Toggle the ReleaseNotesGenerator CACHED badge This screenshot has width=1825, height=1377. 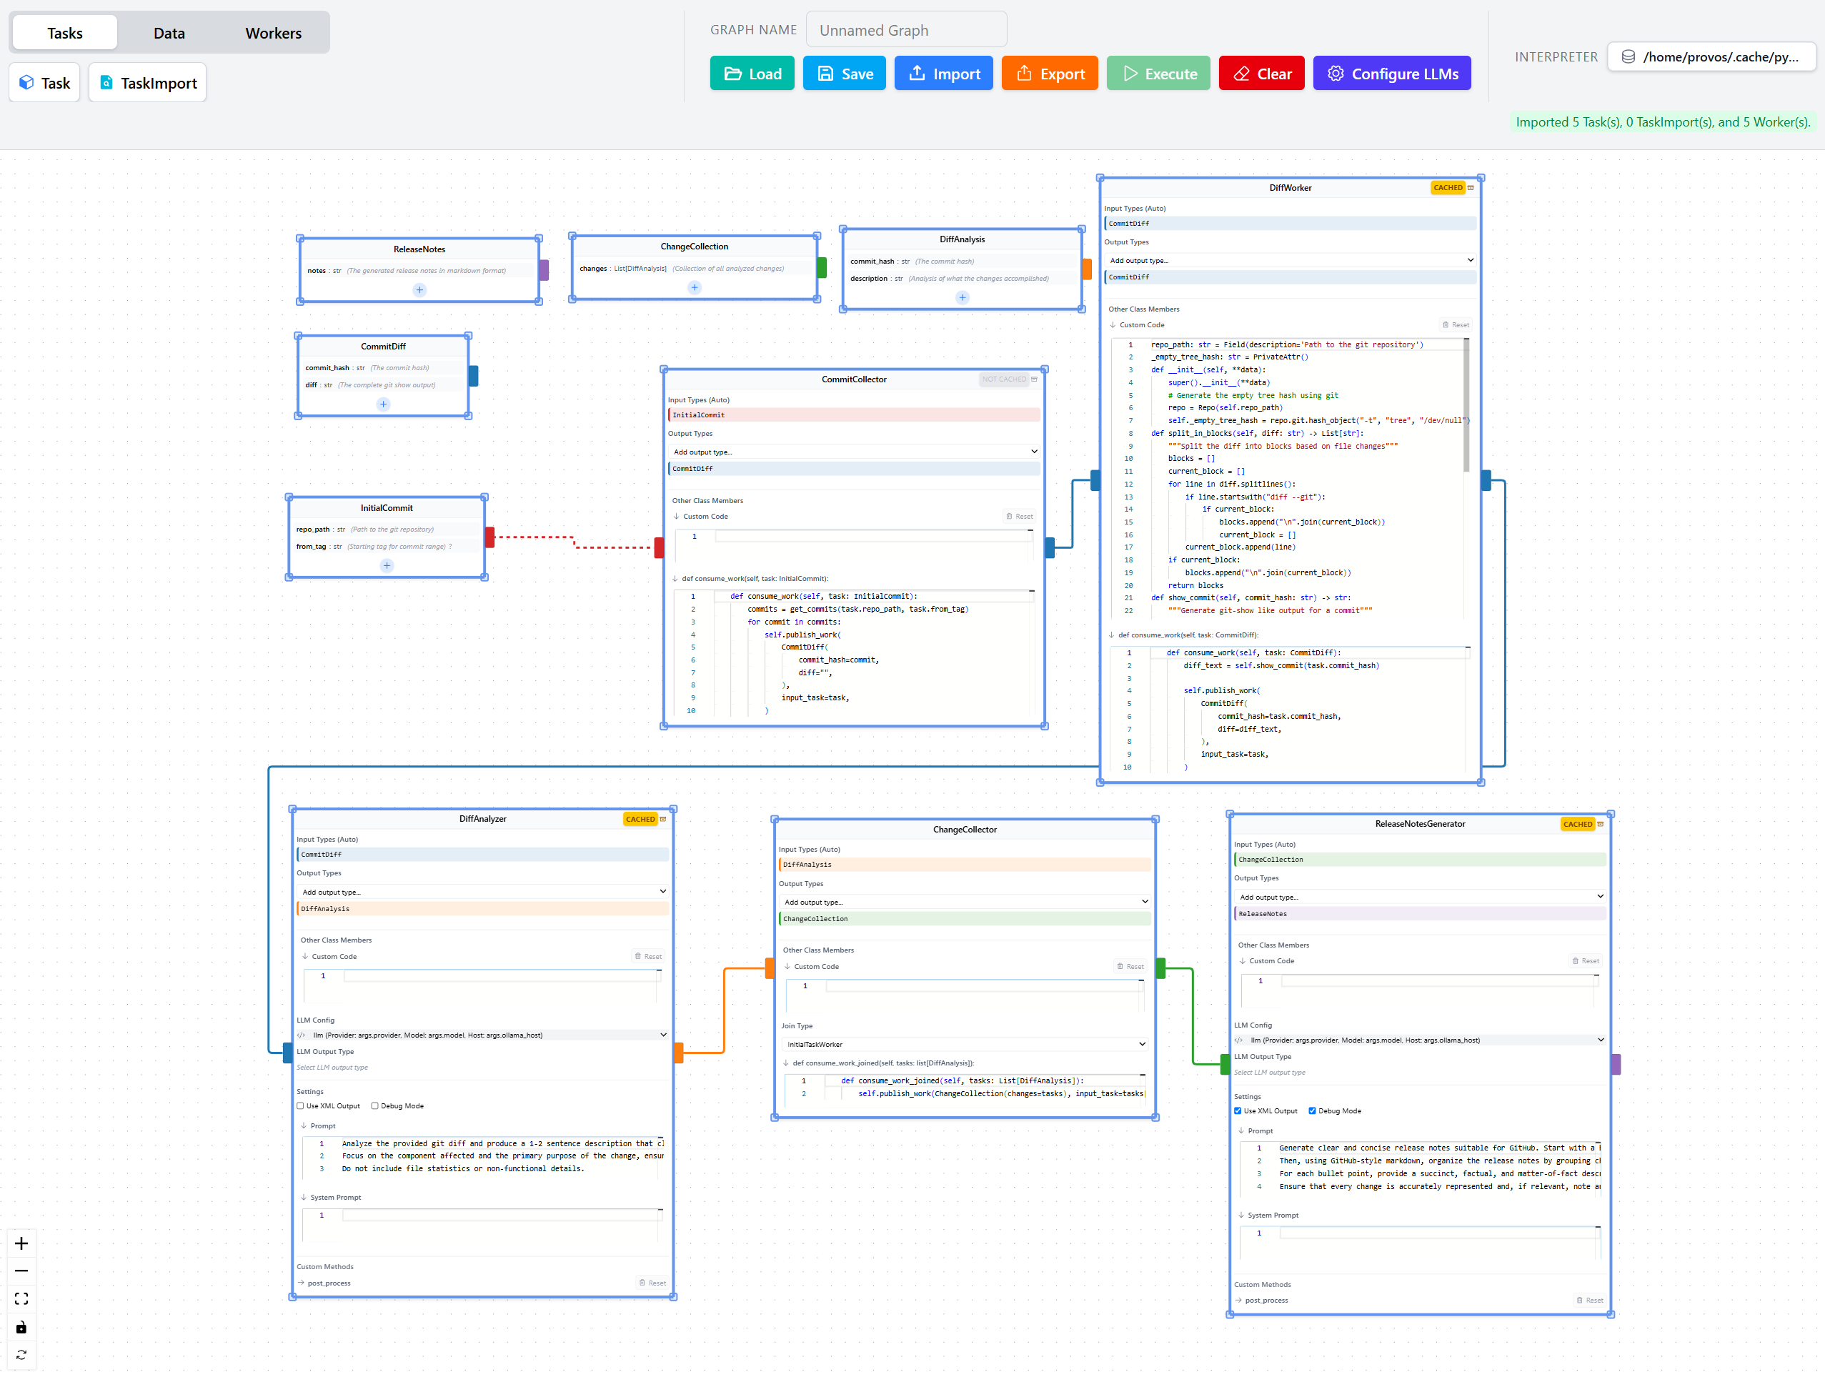click(1579, 825)
